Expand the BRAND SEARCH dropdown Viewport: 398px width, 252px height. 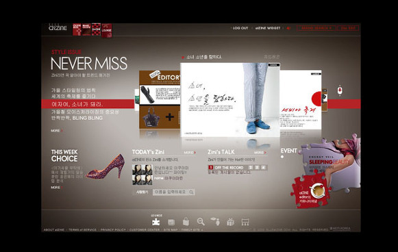(316, 28)
